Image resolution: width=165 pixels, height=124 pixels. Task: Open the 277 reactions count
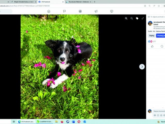[x=154, y=41]
